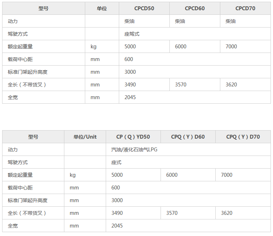Select the 座式 driving mode cell
This screenshot has width=273, height=236.
click(x=116, y=162)
